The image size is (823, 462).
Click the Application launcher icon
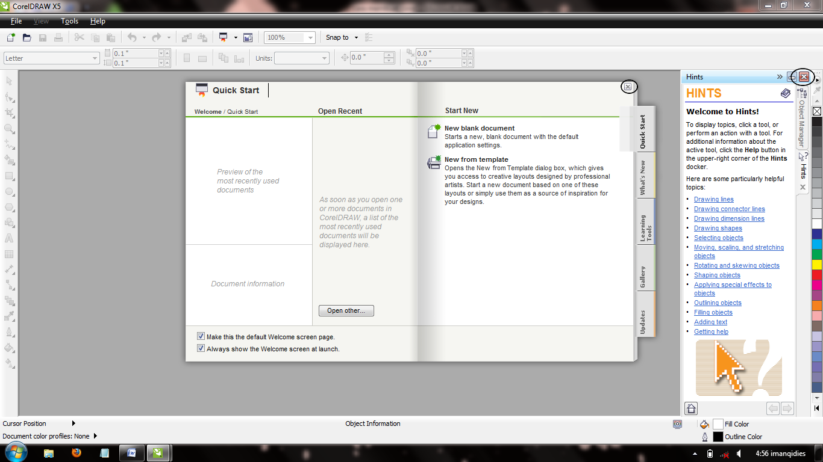point(224,37)
